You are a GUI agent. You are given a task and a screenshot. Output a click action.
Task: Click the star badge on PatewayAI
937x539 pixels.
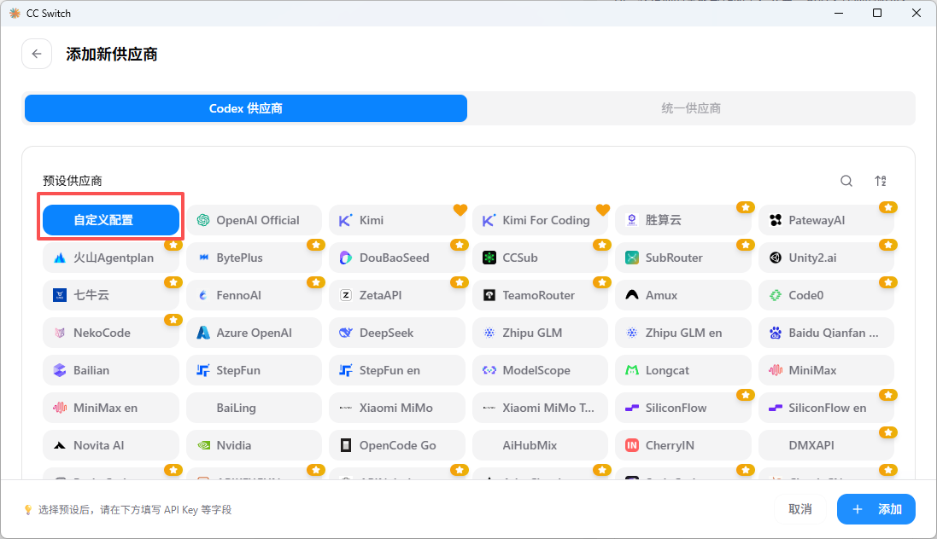tap(888, 207)
